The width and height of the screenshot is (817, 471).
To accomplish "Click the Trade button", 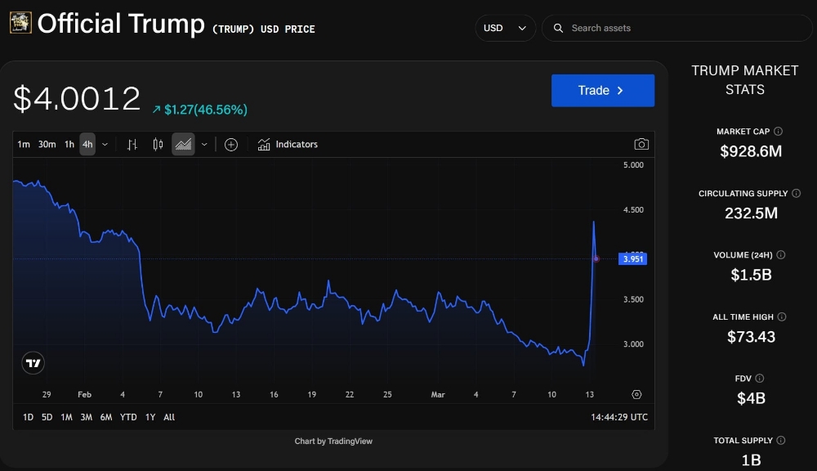I will (603, 91).
